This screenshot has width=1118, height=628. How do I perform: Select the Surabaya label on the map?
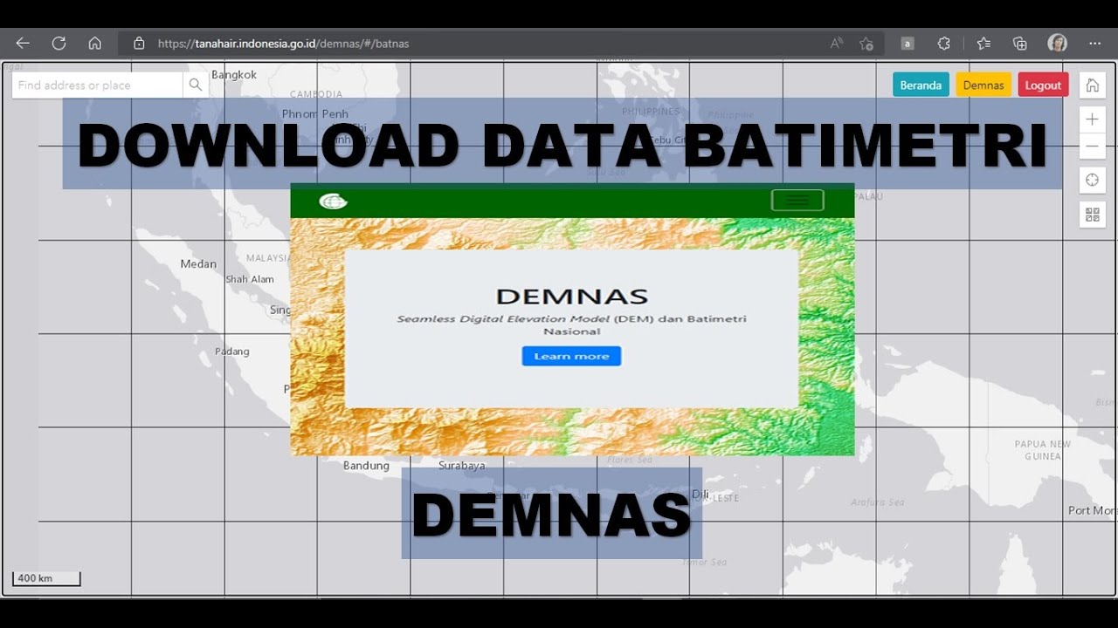click(462, 466)
